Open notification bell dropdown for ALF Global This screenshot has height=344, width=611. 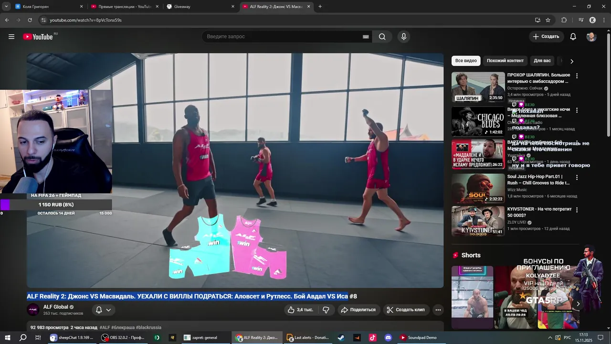tap(103, 310)
